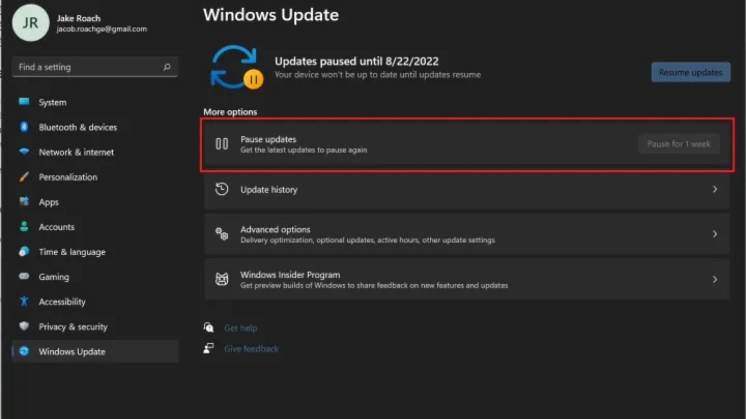Click the Resume updates button
Screen dimensions: 746x419
(x=690, y=72)
